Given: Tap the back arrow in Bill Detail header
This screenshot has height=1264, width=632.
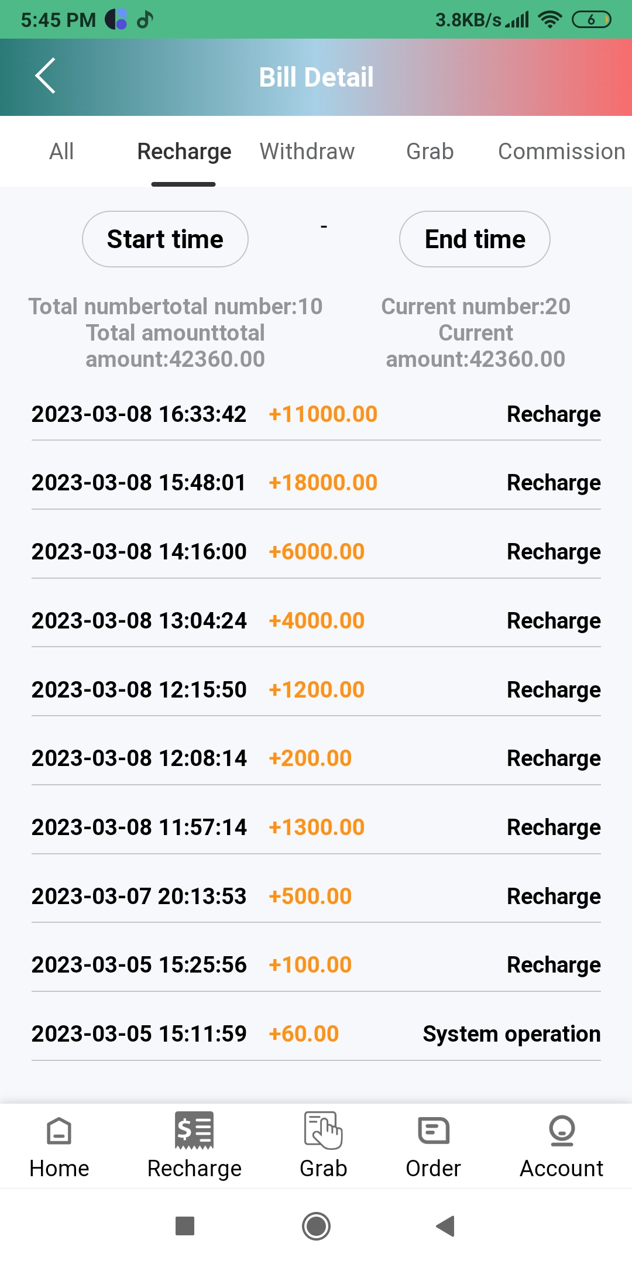Looking at the screenshot, I should pos(45,76).
